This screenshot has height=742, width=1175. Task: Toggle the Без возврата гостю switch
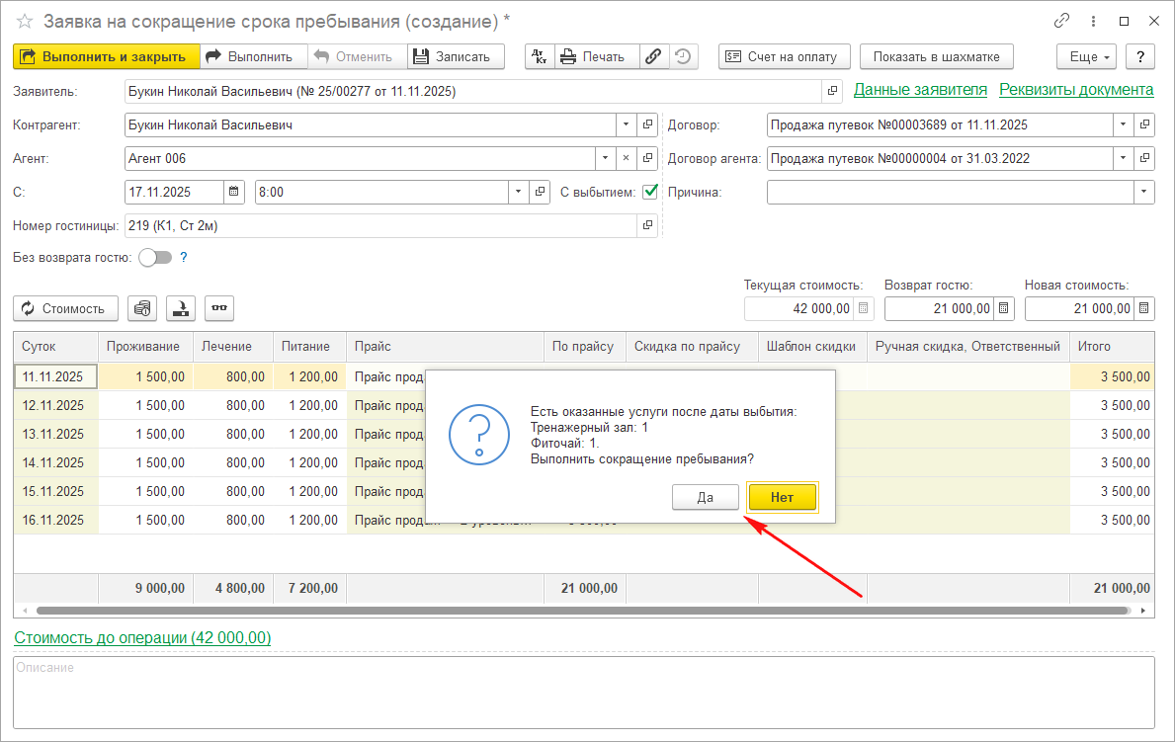pyautogui.click(x=155, y=258)
